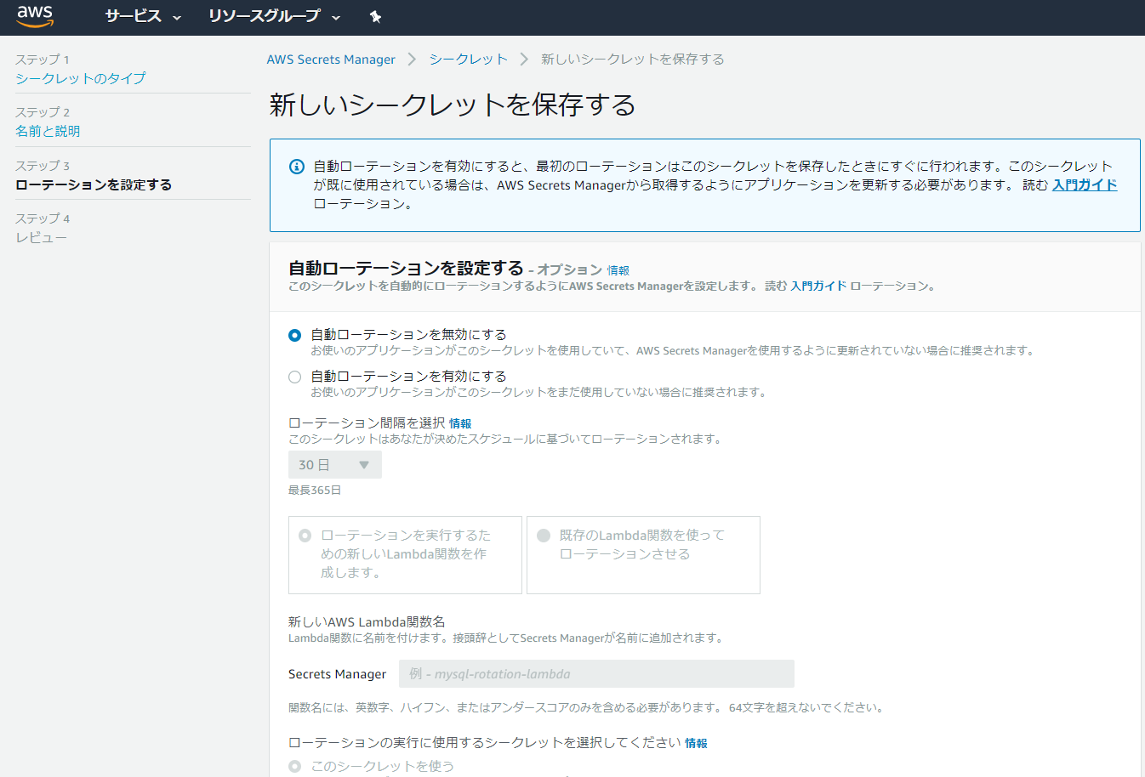Click the AWS home logo
Image resolution: width=1145 pixels, height=777 pixels.
point(34,16)
